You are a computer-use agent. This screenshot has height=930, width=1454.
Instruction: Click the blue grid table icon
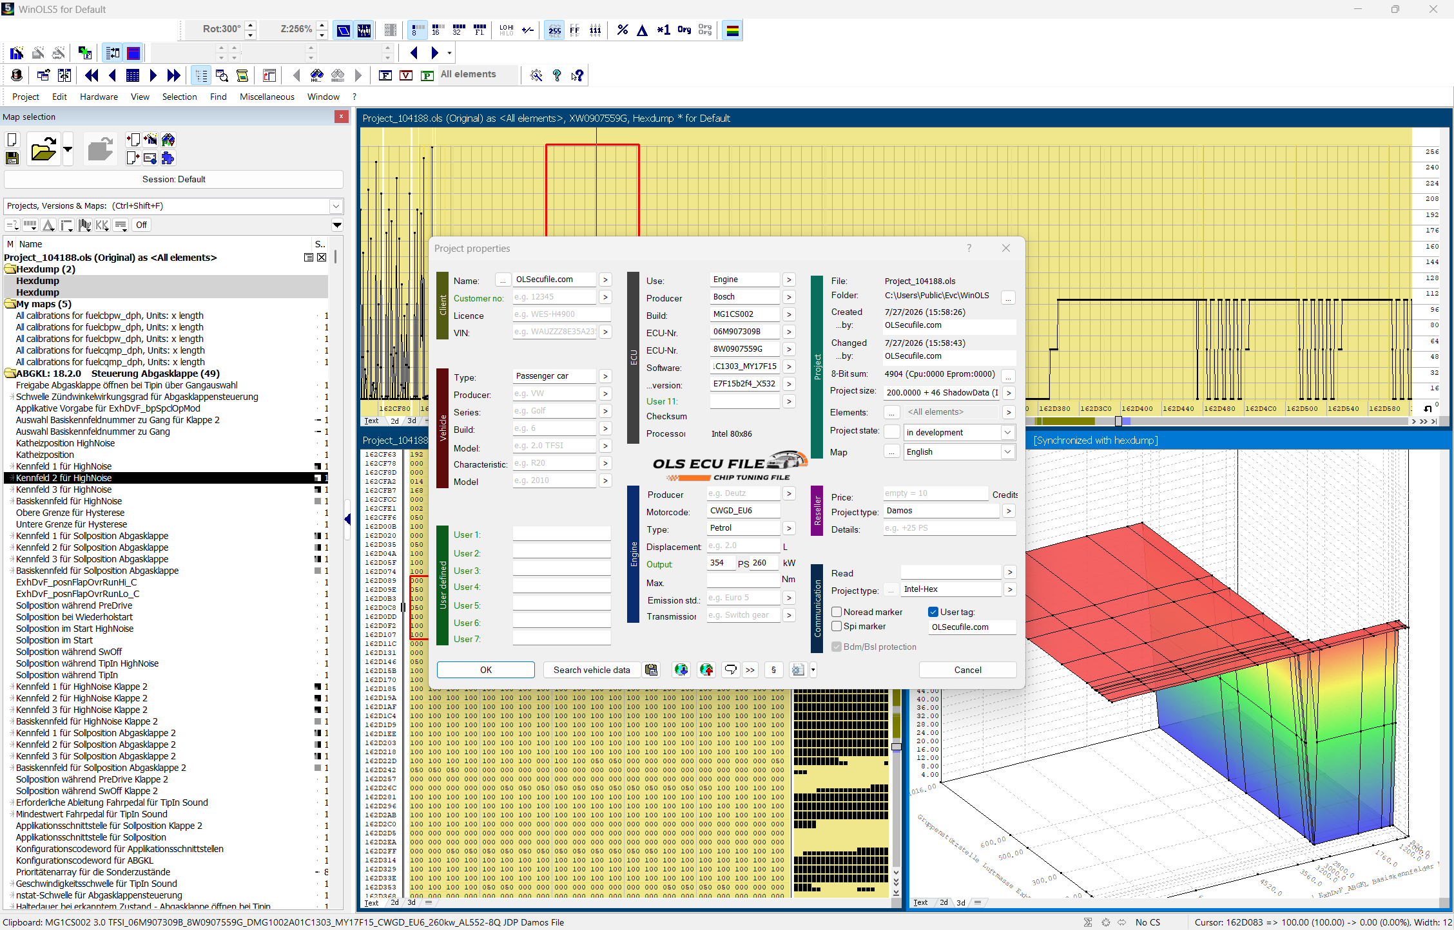pos(133,75)
